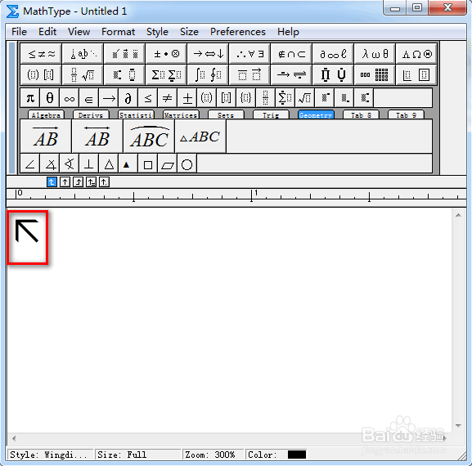Switch to the Matrices tab
Screen dimensions: 472x466
[x=181, y=115]
